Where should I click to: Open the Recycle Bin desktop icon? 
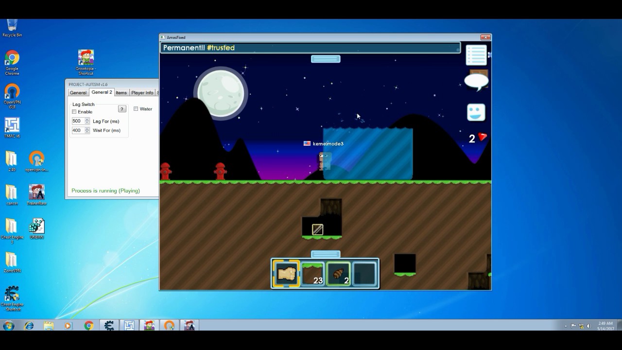click(12, 27)
